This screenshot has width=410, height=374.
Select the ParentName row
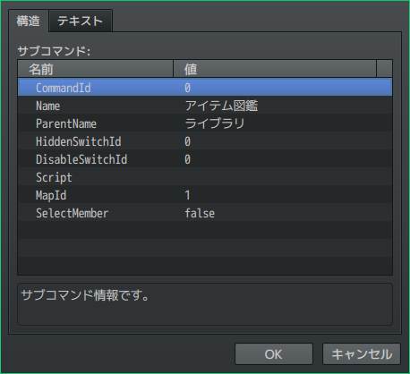(205, 123)
